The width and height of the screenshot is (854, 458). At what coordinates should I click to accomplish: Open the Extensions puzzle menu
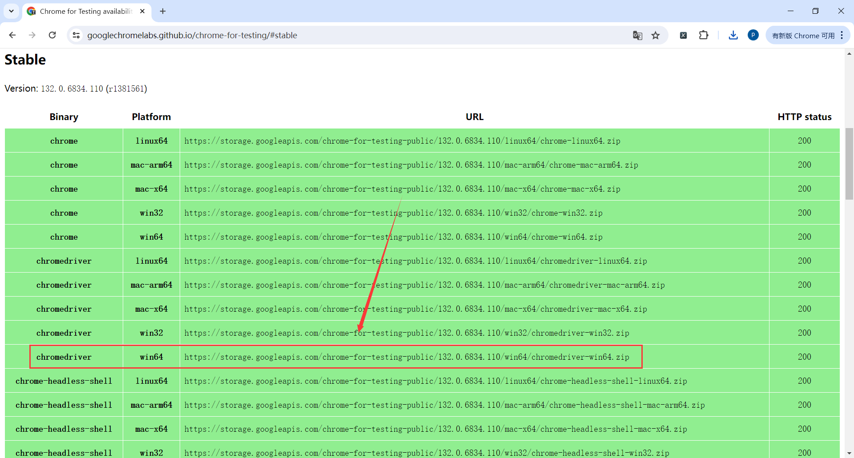click(x=704, y=35)
